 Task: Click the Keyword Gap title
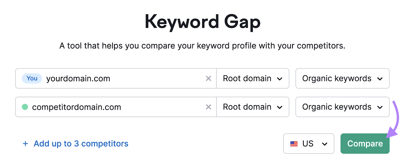[x=202, y=21]
